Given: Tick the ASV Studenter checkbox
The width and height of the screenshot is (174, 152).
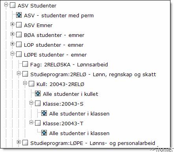Looking at the screenshot, I should click(x=13, y=5).
